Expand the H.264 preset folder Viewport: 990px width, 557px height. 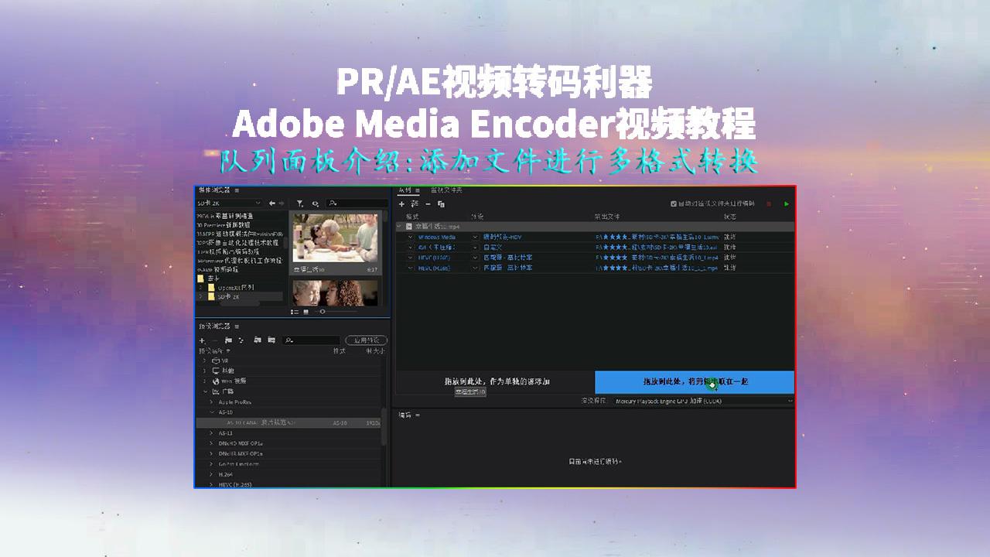click(x=212, y=474)
